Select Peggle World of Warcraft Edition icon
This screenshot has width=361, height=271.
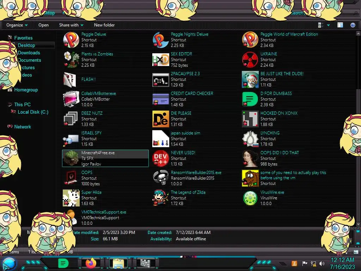pyautogui.click(x=250, y=40)
